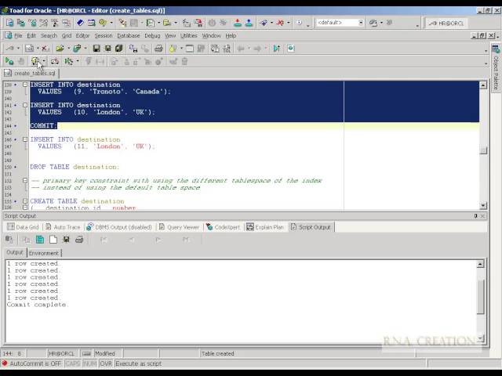
Task: Open dropdown arrow beside End Connection red X
Action: pyautogui.click(x=288, y=23)
